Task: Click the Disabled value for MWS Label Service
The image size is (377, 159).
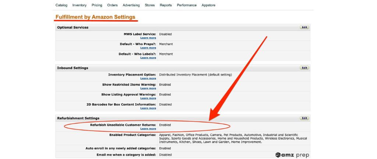Action: (x=165, y=34)
